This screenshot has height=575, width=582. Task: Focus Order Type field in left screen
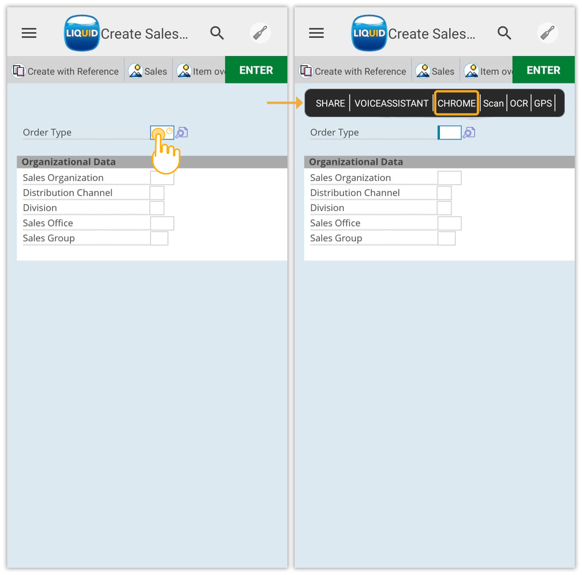[162, 132]
